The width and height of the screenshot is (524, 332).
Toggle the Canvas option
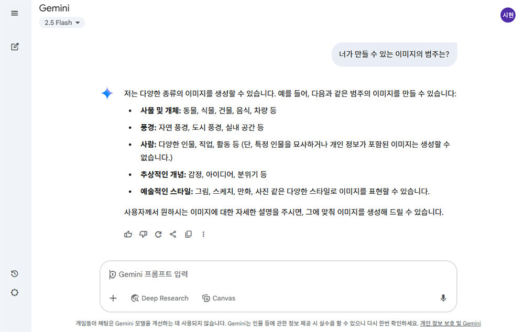pos(219,298)
